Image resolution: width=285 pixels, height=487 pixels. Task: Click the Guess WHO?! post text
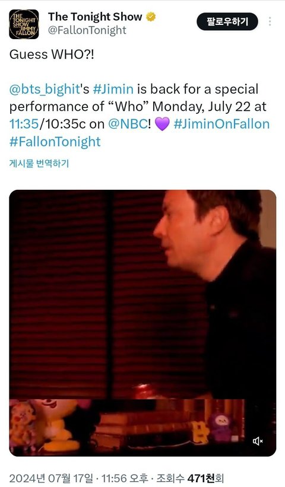pos(52,55)
